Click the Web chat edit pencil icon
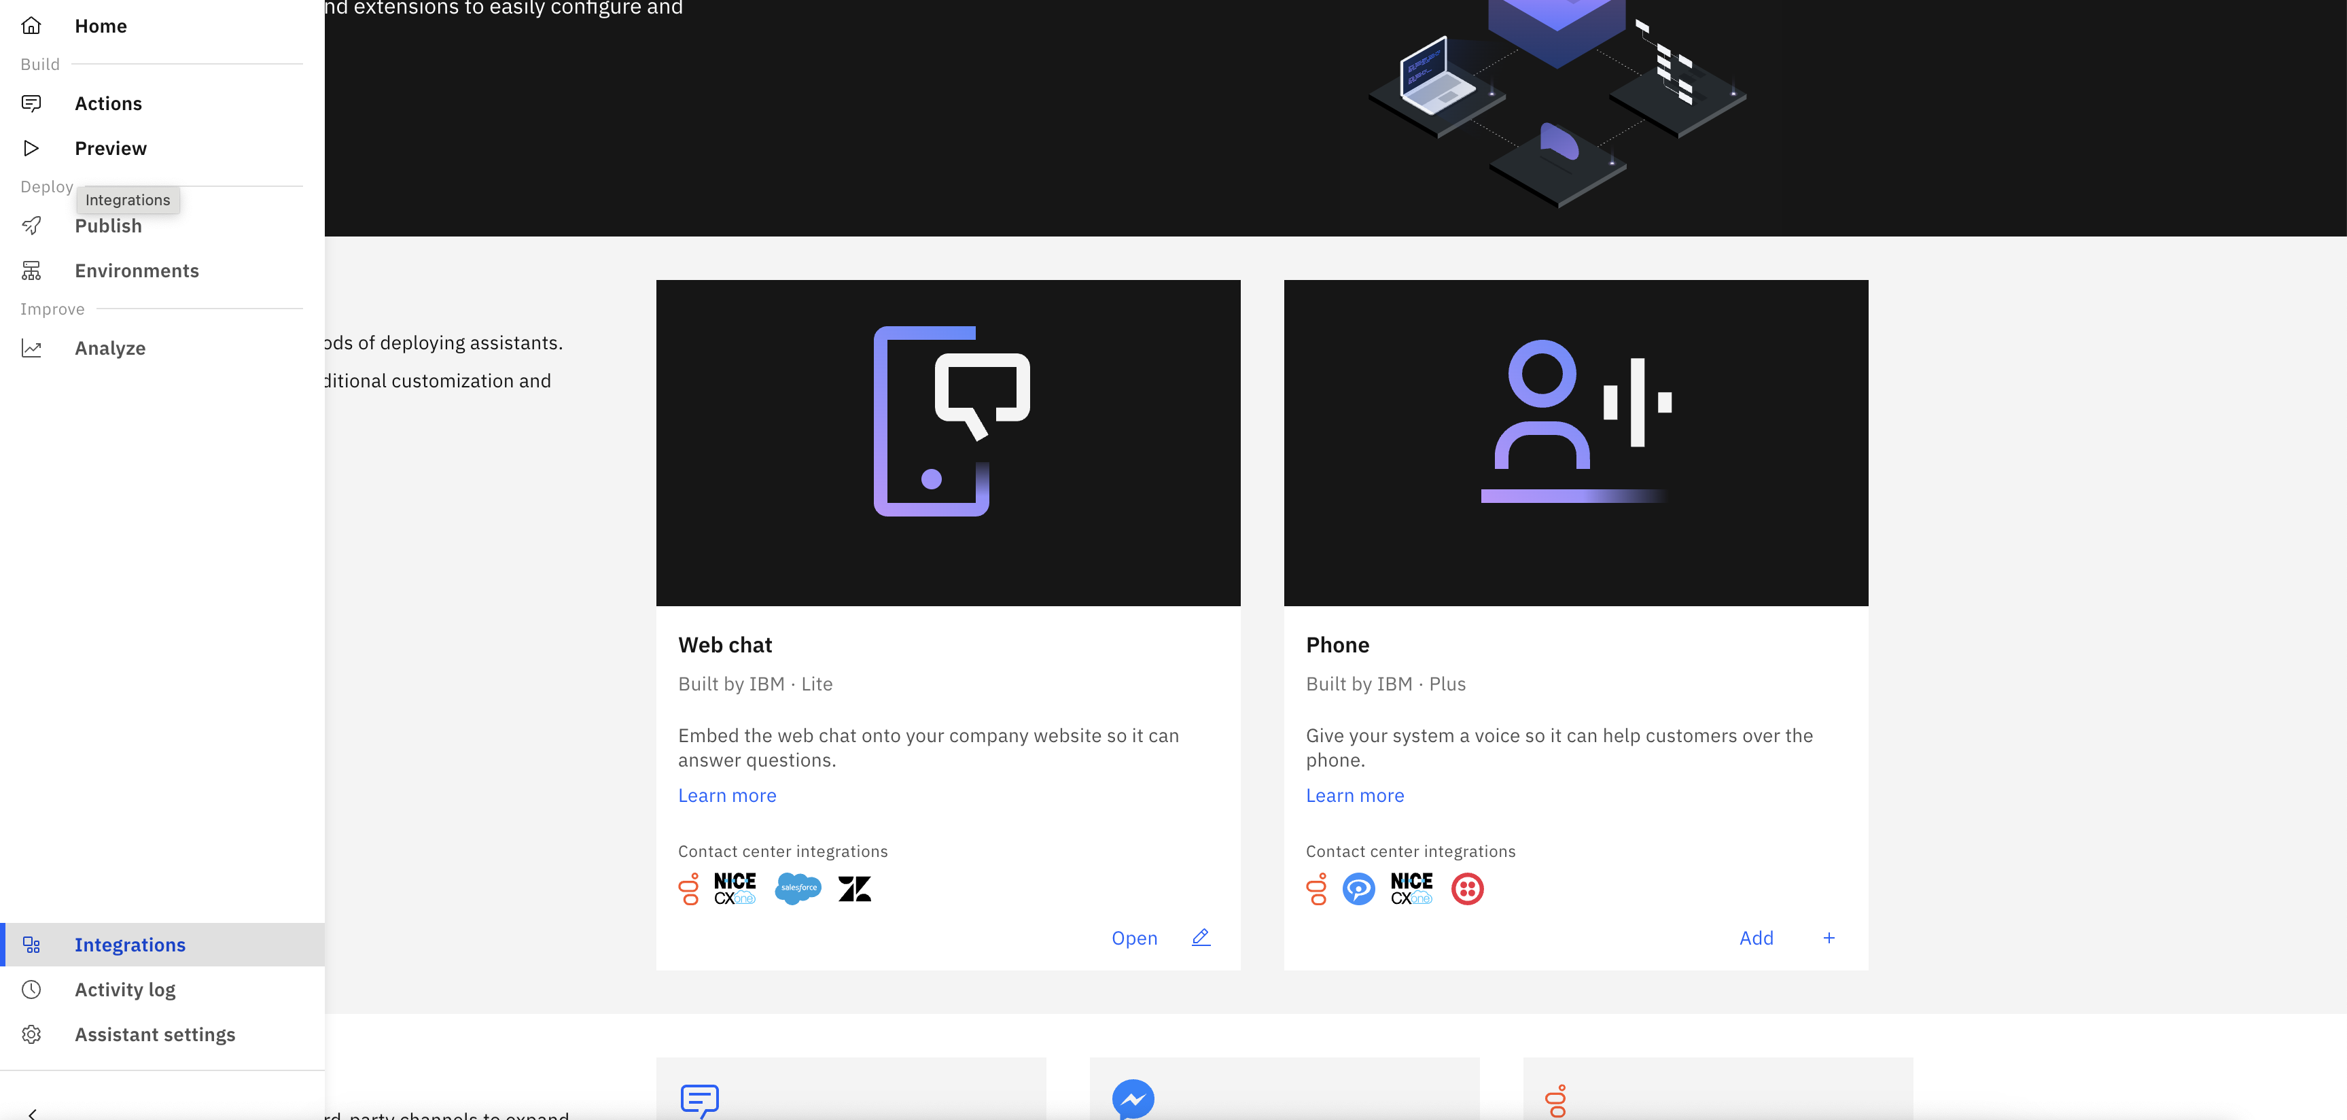This screenshot has width=2347, height=1120. click(x=1201, y=937)
